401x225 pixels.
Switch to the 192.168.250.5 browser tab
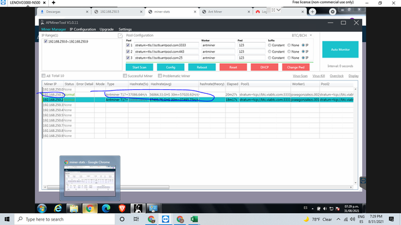click(x=118, y=12)
